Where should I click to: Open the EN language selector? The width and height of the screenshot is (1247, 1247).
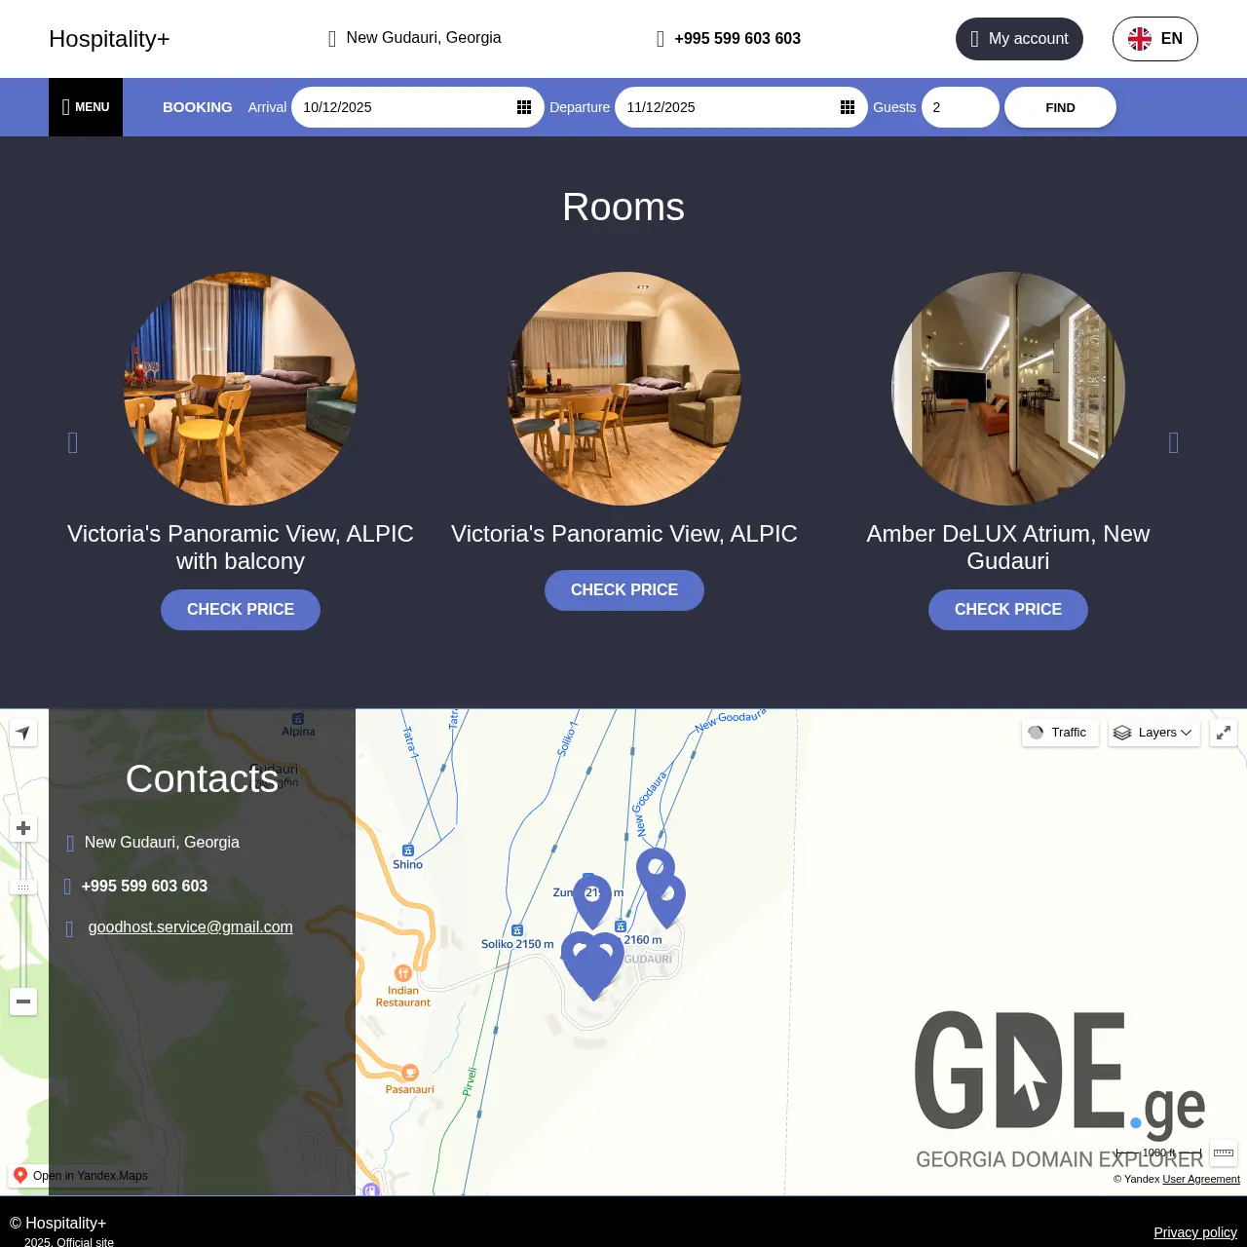click(1154, 39)
